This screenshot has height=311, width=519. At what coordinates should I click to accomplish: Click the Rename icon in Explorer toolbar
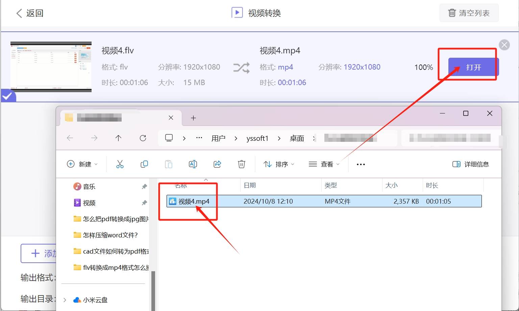pos(193,164)
